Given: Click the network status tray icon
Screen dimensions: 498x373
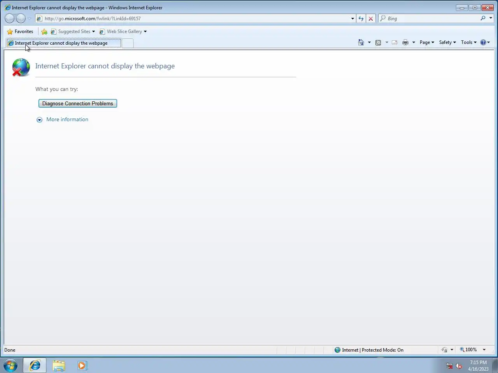Looking at the screenshot, I should tap(449, 366).
